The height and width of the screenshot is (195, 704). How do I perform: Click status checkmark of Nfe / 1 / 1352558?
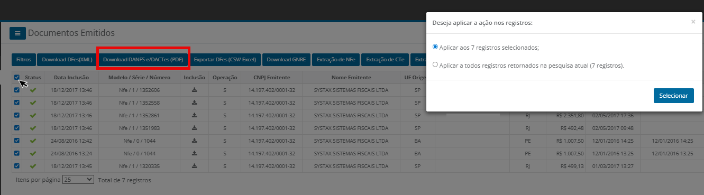(33, 103)
